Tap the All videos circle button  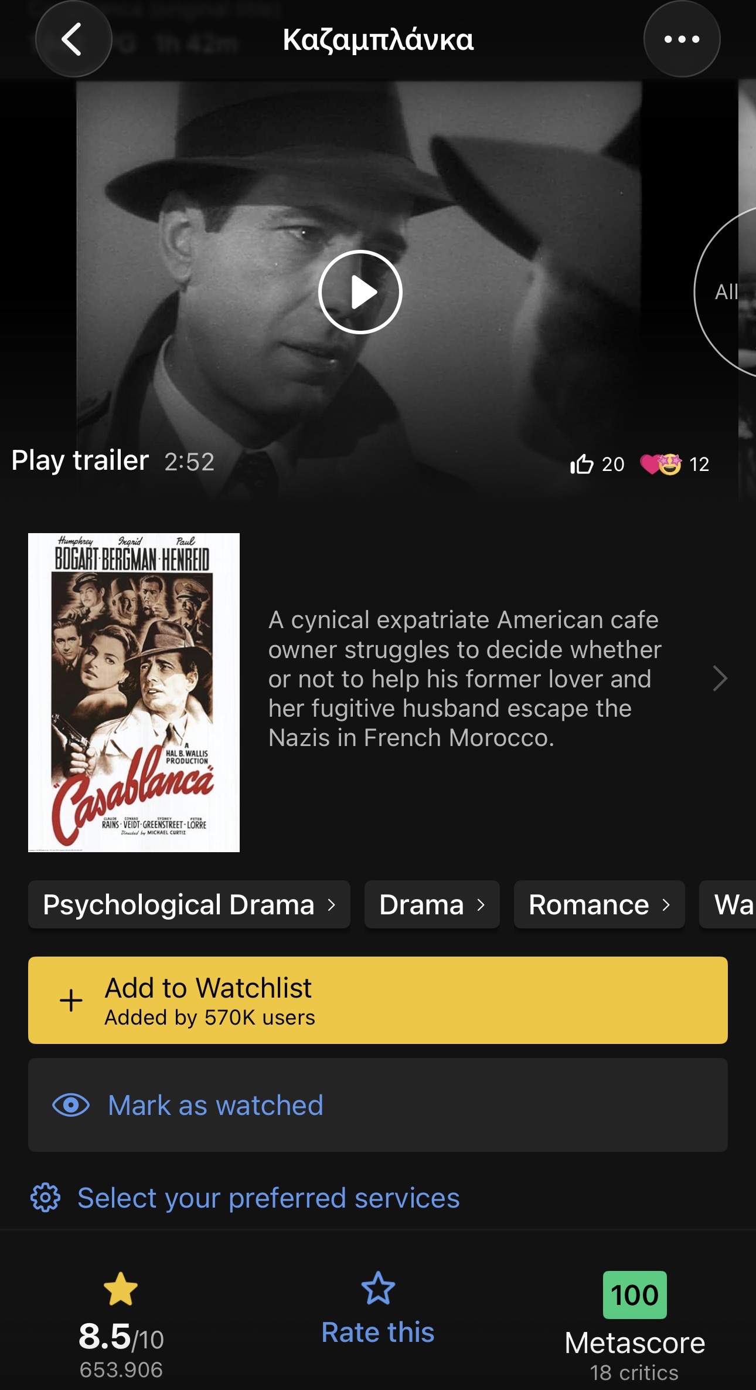point(727,291)
